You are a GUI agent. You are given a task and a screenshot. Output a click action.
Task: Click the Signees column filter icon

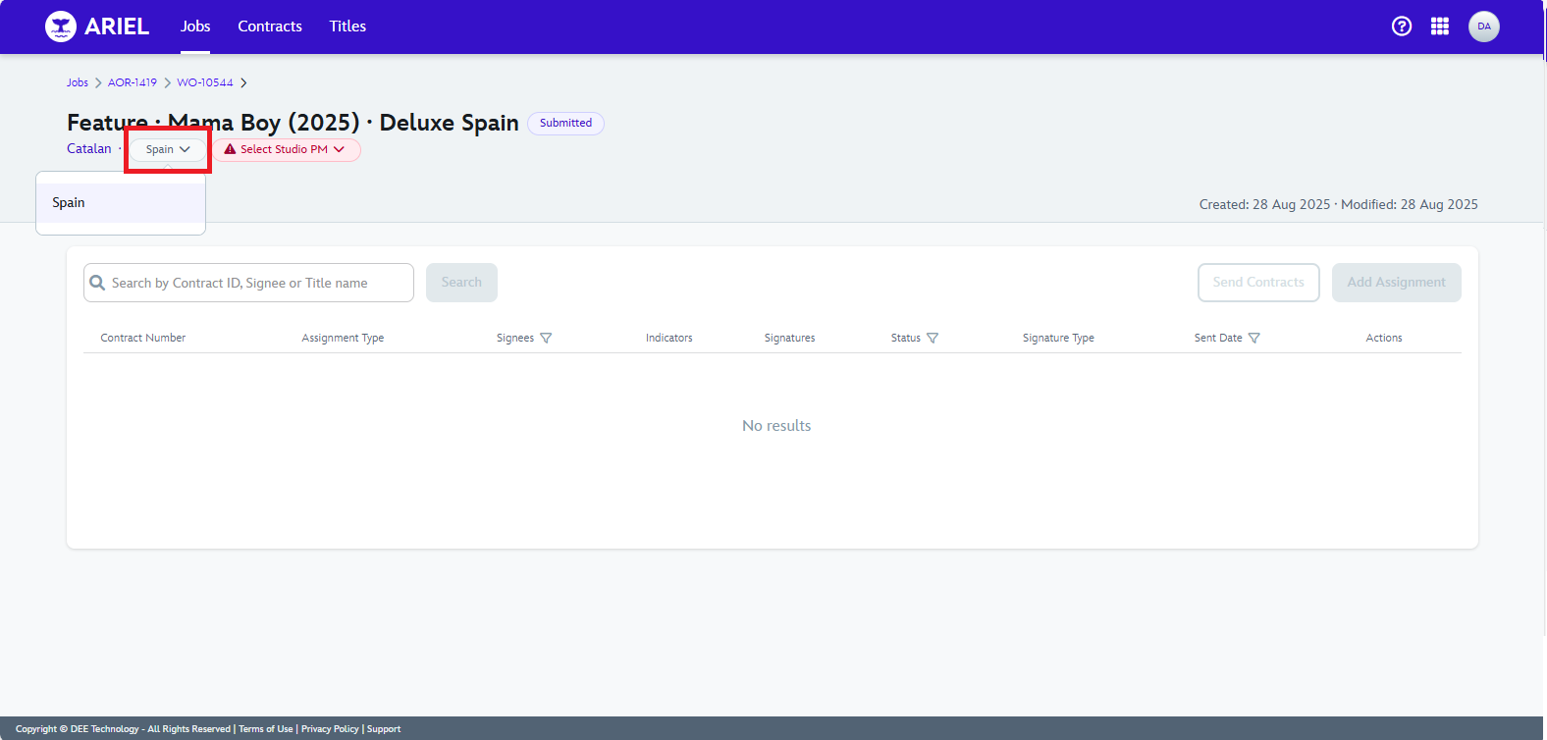[546, 338]
